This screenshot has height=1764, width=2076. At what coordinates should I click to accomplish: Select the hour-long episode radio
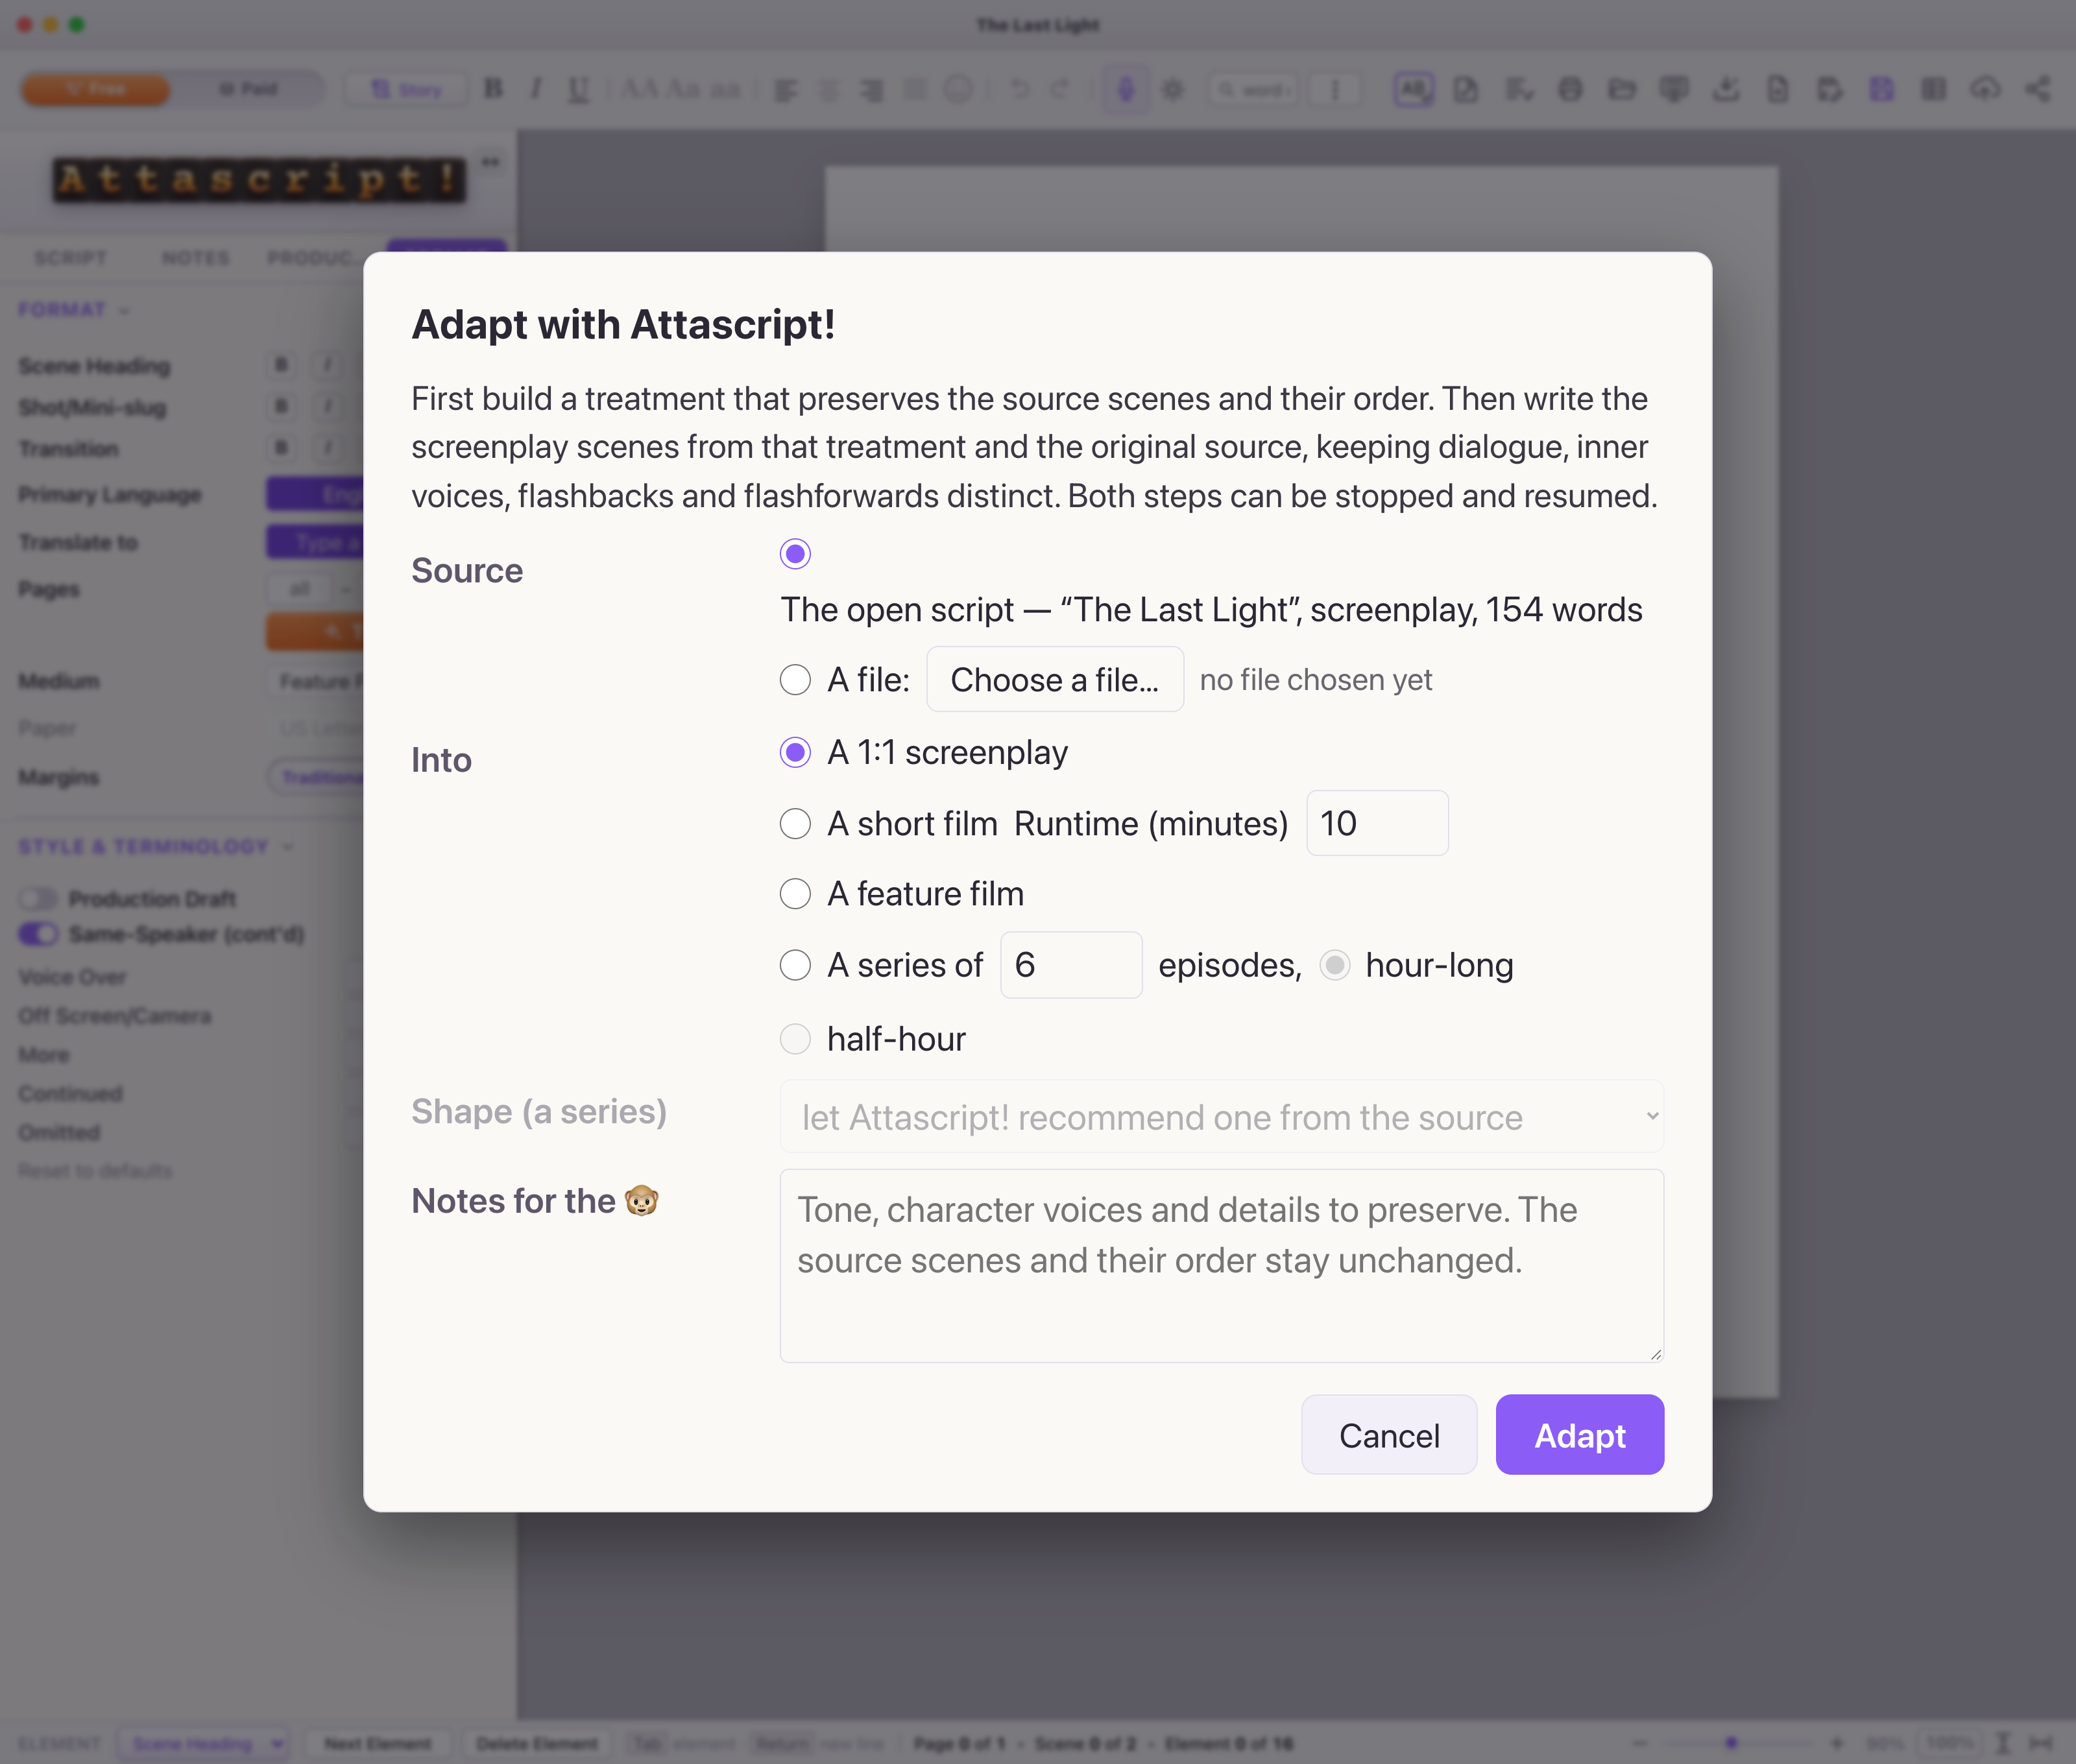pos(1334,965)
